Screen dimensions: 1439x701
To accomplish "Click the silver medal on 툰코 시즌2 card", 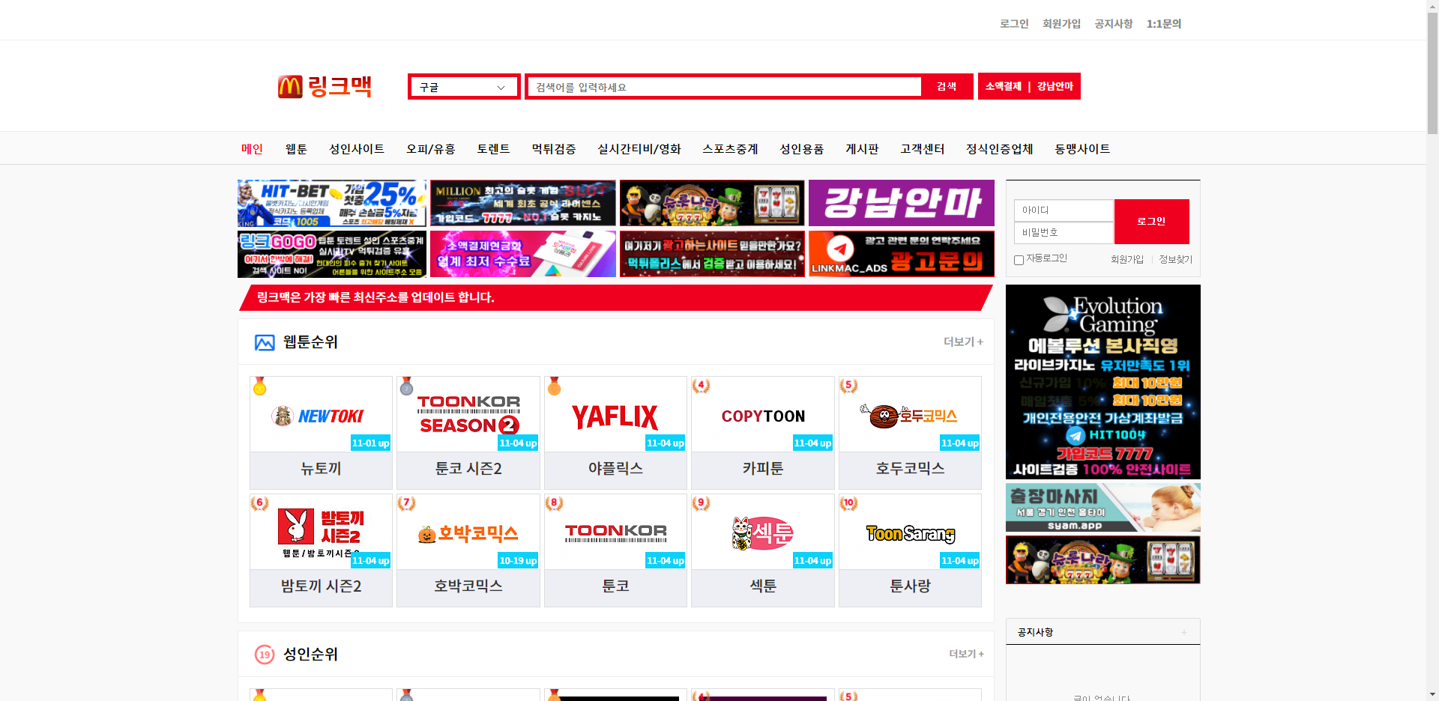I will 406,386.
